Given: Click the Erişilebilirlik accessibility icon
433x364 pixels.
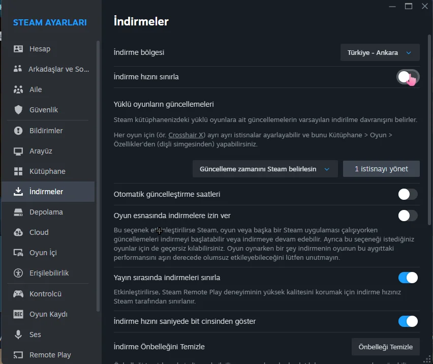Looking at the screenshot, I should [18, 273].
